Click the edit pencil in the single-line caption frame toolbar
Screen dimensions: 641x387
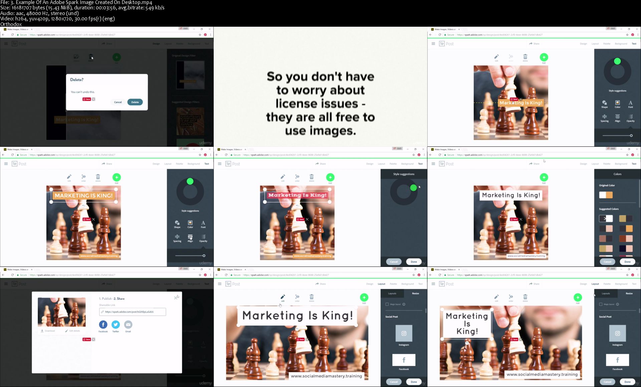[x=283, y=298]
